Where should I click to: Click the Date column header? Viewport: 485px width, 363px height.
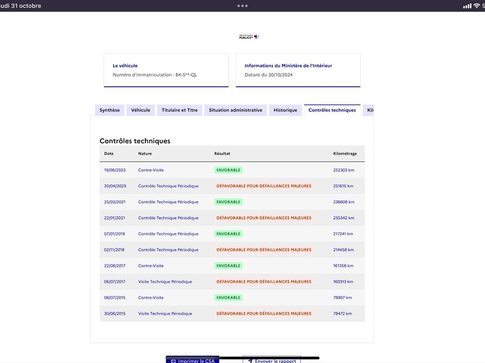pyautogui.click(x=109, y=154)
